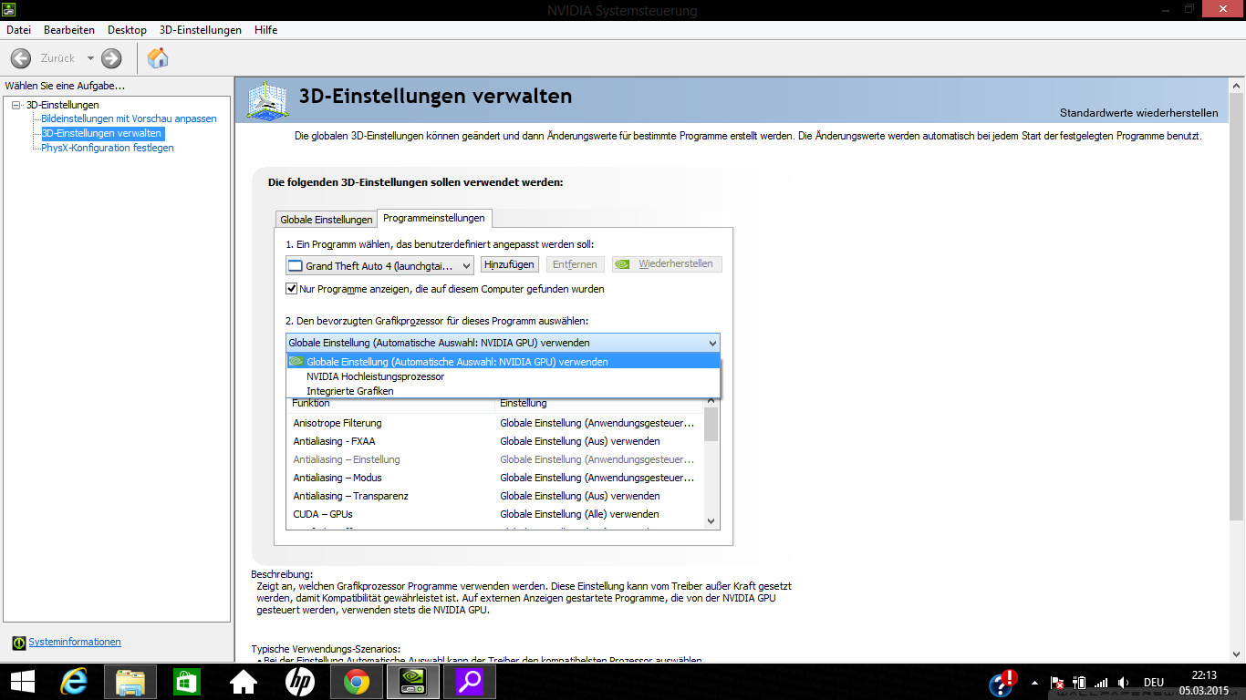Select the Antialiasing – Modus row

495,478
